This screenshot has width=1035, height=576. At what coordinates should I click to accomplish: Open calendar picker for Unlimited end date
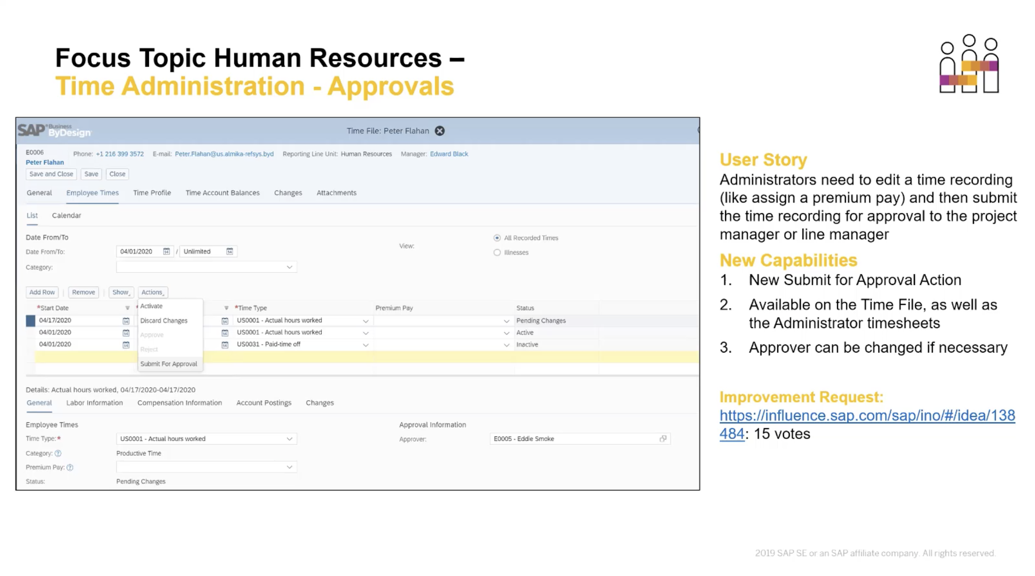point(229,251)
